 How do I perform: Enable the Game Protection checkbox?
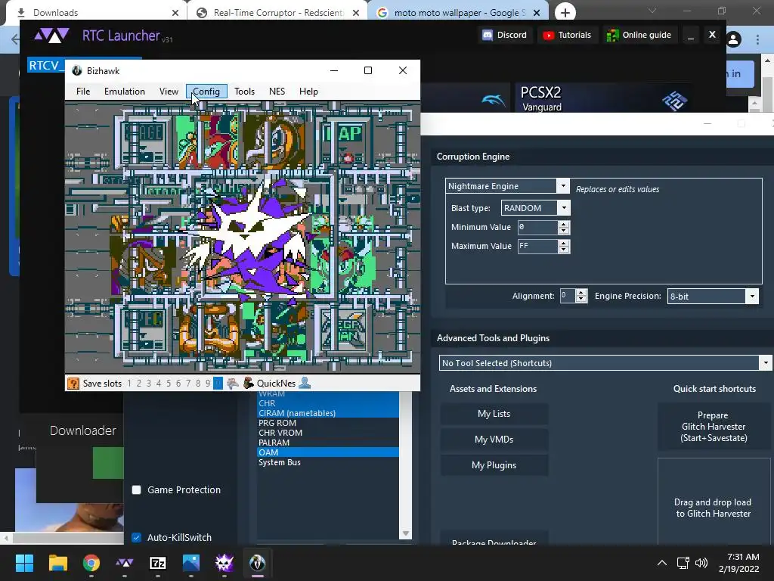point(137,489)
